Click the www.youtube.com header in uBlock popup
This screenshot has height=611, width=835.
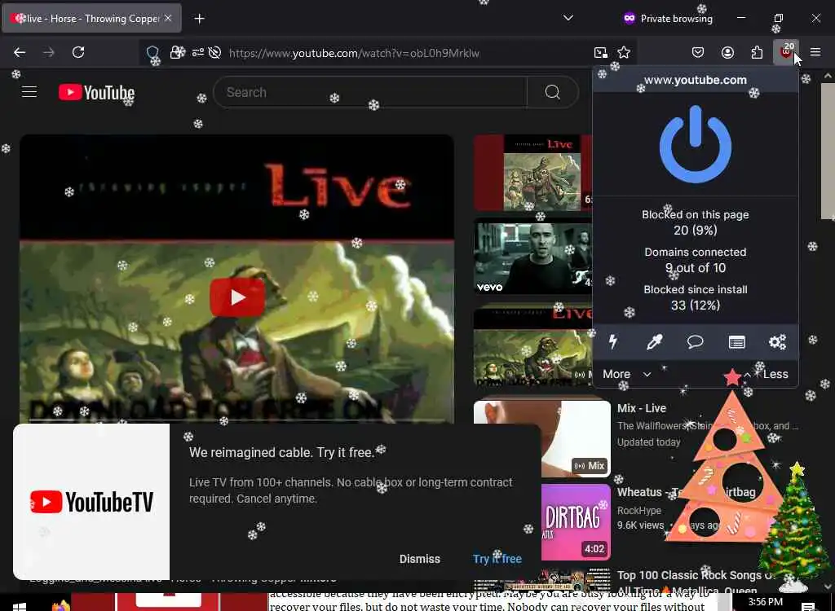[x=695, y=80]
